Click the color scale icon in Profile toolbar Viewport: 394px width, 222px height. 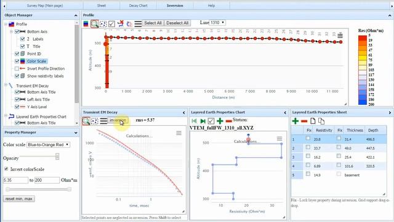[86, 23]
